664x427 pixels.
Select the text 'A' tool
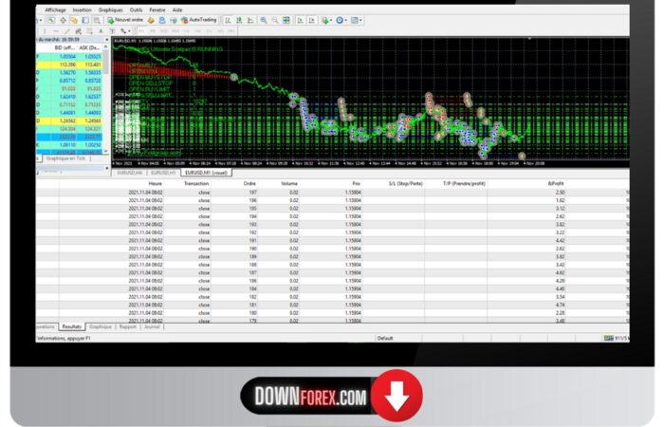[x=101, y=31]
